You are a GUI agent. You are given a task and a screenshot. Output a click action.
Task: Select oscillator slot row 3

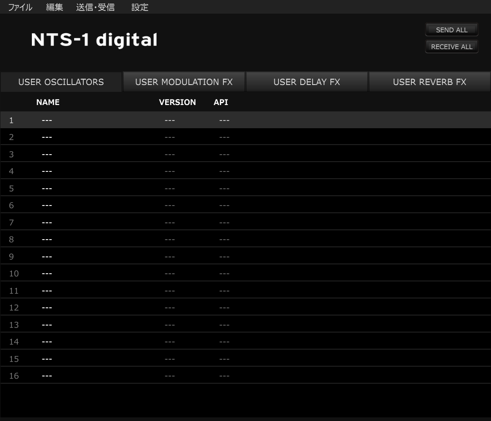[x=246, y=154]
